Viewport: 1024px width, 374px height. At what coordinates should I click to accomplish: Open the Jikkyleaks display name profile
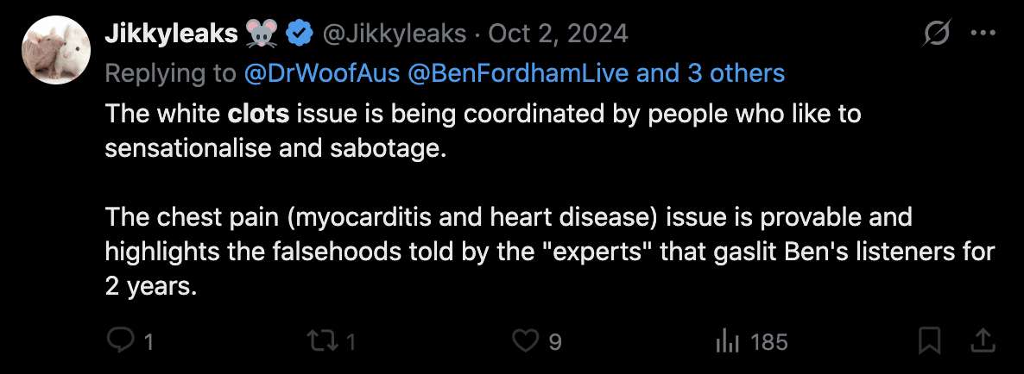(x=171, y=34)
